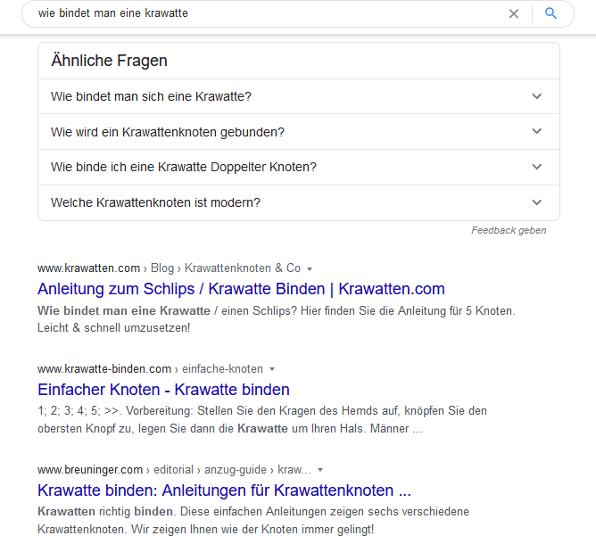Open dropdown arrow next to krawatten.com URL

click(x=310, y=268)
